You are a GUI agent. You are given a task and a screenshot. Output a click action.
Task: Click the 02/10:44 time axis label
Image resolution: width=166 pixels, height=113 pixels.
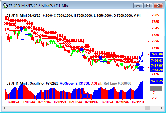click(x=122, y=102)
